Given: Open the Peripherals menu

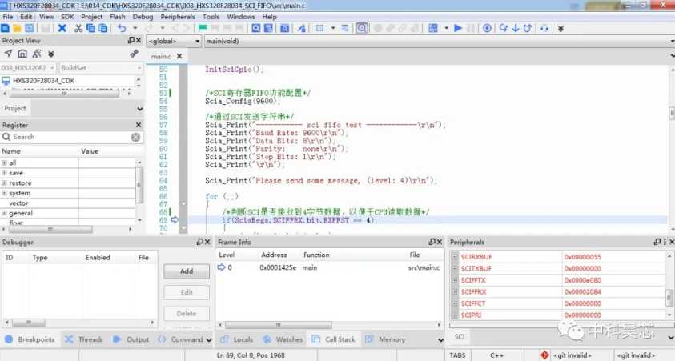Looking at the screenshot, I should (178, 17).
